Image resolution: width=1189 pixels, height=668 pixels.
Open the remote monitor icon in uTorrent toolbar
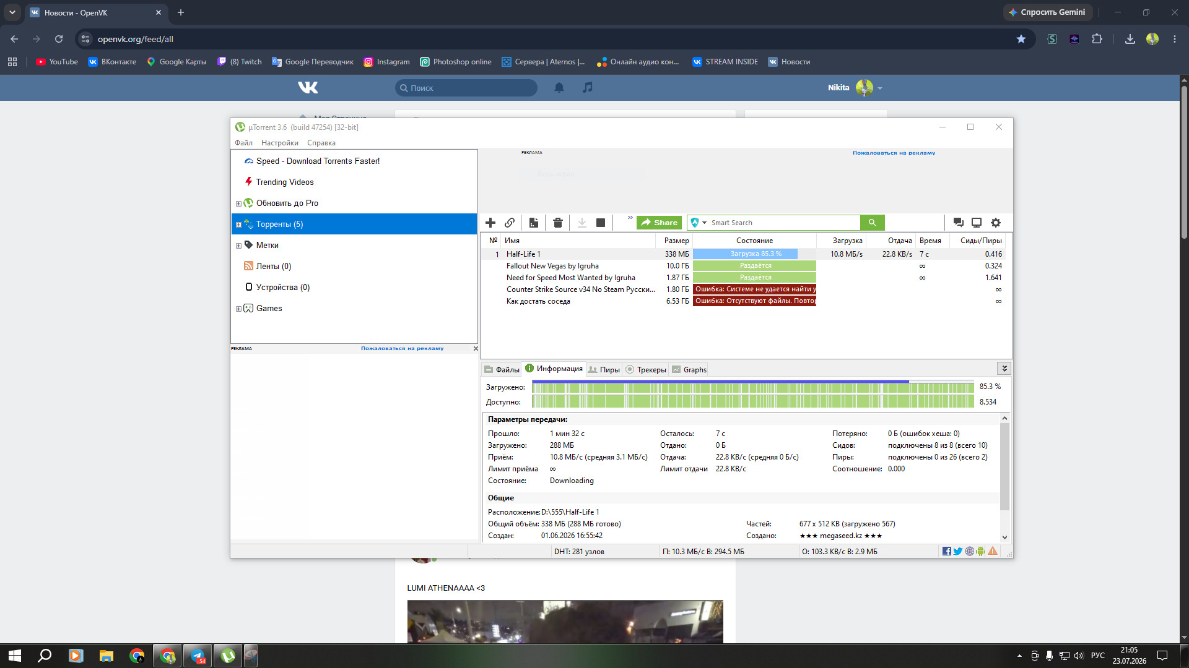coord(977,223)
